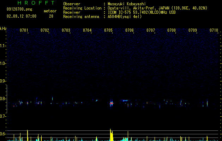Click the antenna text A504HB(yagi 4el)

pyautogui.click(x=125, y=17)
